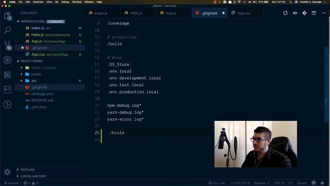330x186 pixels.
Task: Open App.js in Open Editors list
Action: coord(50,41)
